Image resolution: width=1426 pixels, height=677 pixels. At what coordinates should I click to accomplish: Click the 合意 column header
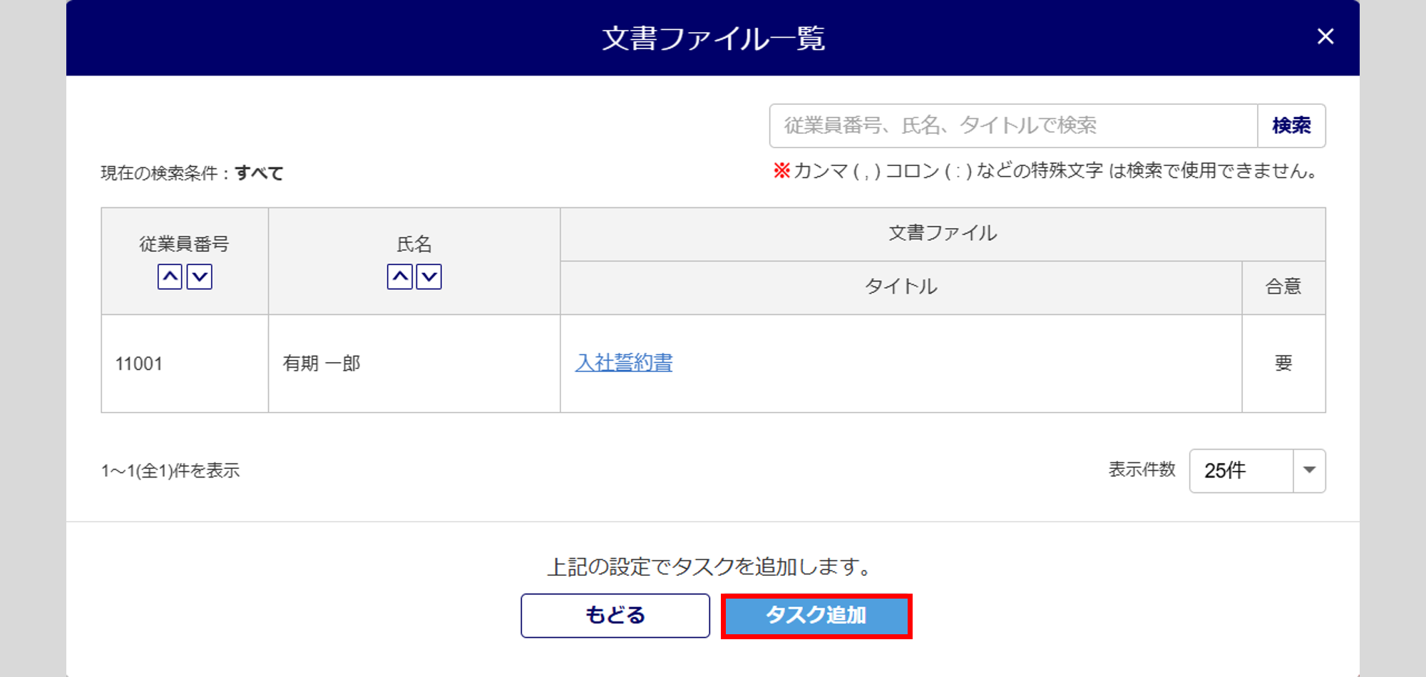coord(1283,287)
